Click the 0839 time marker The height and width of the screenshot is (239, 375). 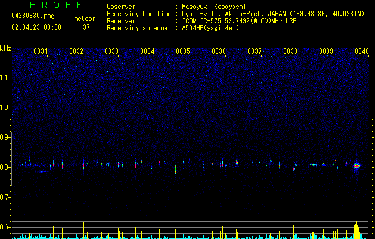coord(326,51)
